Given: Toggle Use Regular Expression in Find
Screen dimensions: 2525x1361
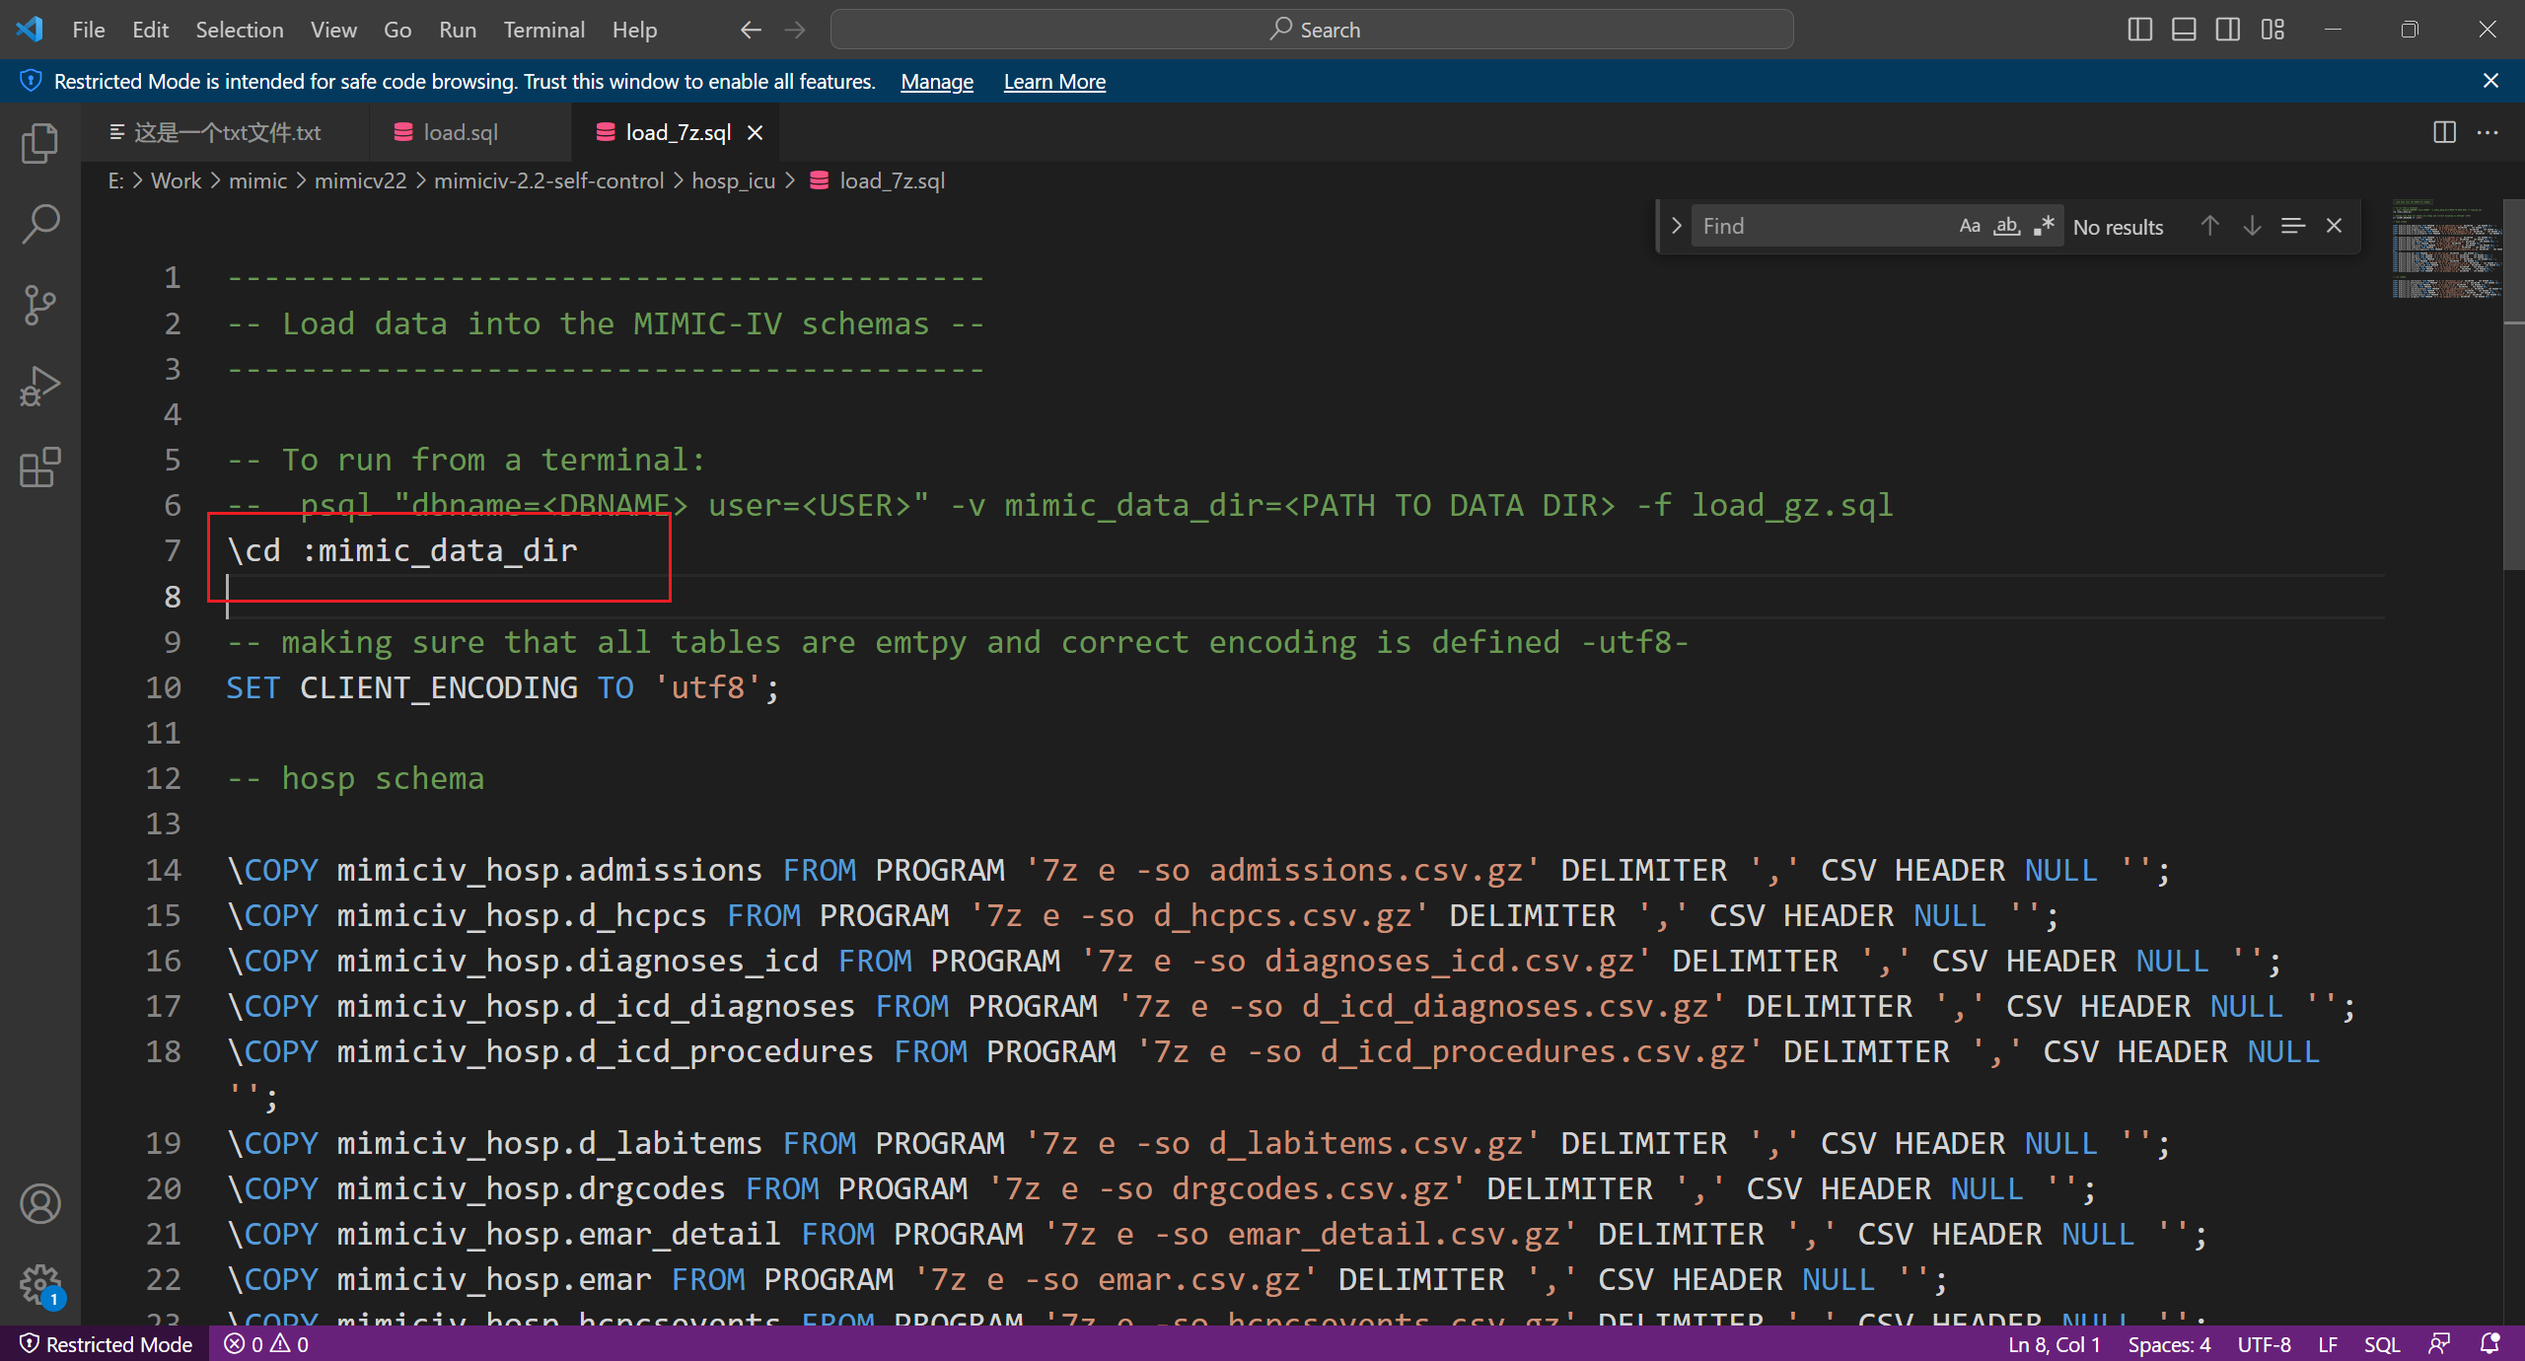Looking at the screenshot, I should pyautogui.click(x=2044, y=226).
